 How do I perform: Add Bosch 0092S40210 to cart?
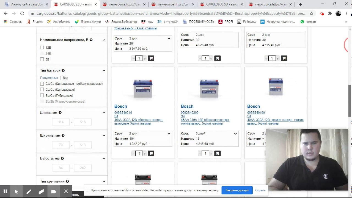(x=151, y=153)
